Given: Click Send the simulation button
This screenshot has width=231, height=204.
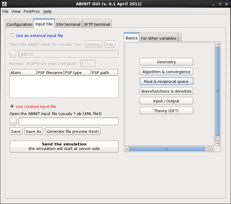Looking at the screenshot, I should 64,147.
